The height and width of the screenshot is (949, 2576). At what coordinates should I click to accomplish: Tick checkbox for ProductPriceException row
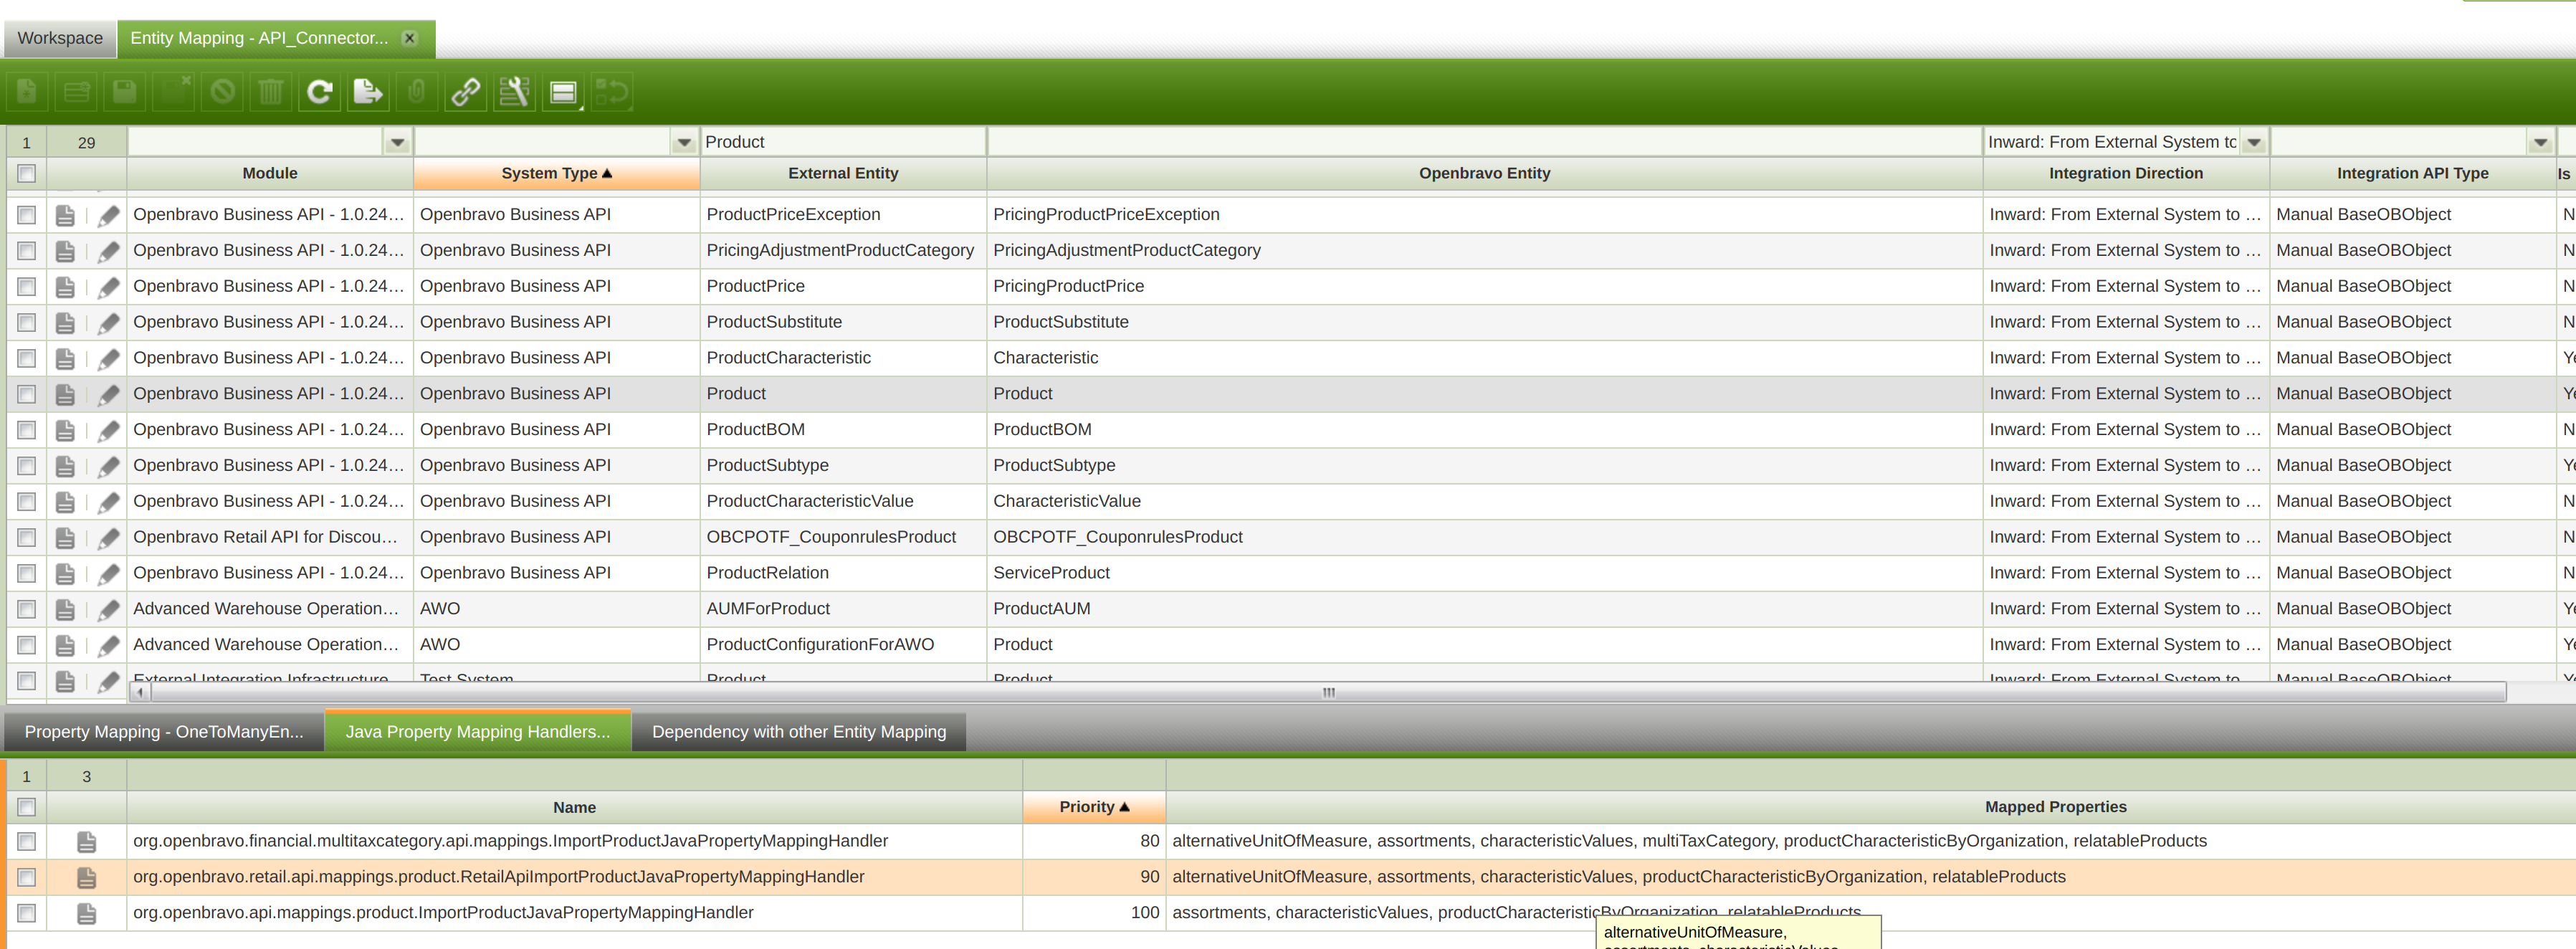(x=27, y=215)
